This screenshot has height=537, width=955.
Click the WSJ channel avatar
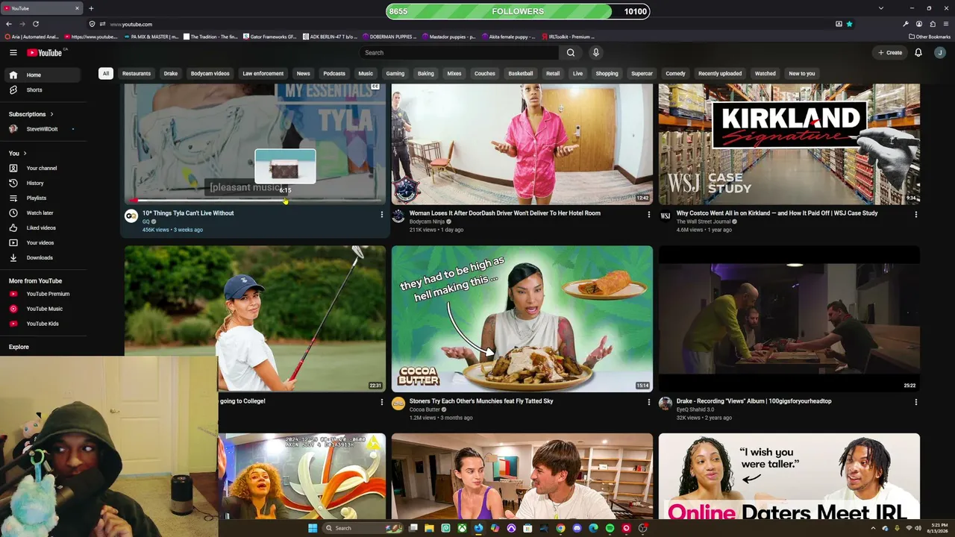coord(666,216)
